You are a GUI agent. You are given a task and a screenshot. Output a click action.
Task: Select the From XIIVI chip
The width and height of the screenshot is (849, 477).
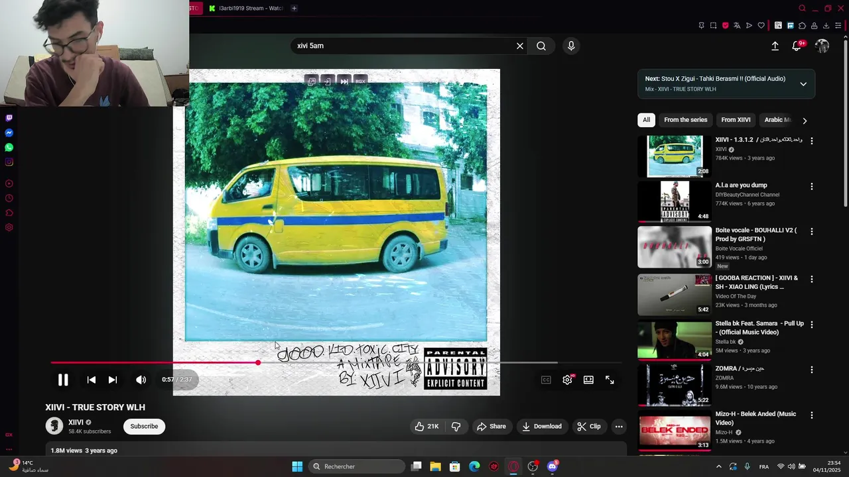pos(736,120)
